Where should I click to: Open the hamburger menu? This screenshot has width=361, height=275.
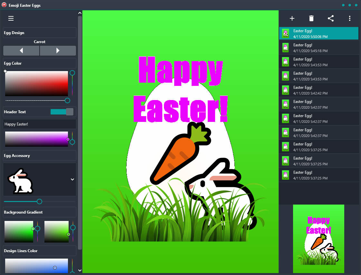(x=11, y=18)
